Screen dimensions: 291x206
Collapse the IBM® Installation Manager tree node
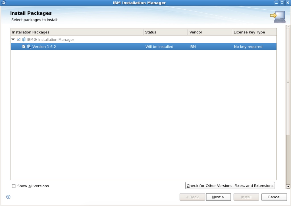tap(13, 39)
